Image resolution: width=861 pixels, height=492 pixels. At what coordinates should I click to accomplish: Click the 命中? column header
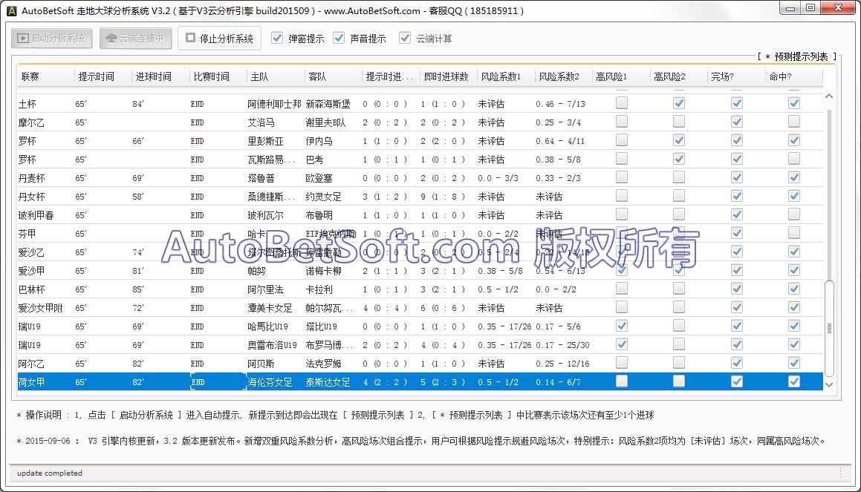pos(793,76)
